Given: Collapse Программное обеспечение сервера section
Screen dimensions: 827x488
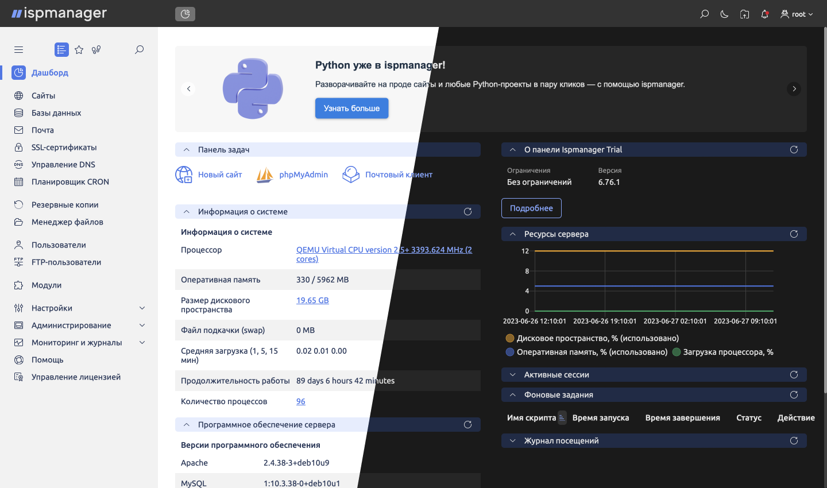Looking at the screenshot, I should (186, 425).
